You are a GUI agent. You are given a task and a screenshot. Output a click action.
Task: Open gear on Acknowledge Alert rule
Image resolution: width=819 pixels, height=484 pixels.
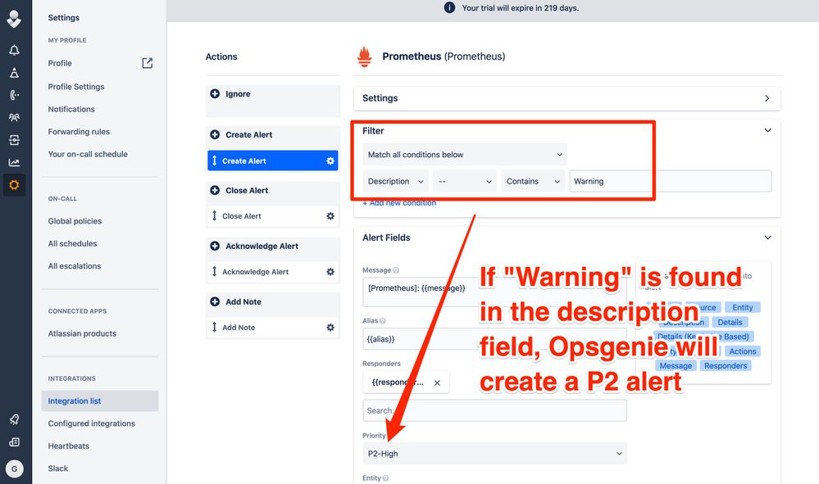330,272
